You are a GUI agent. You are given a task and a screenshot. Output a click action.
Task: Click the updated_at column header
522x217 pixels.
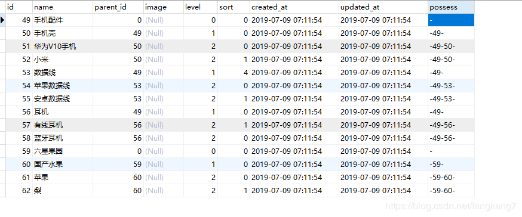pyautogui.click(x=383, y=7)
